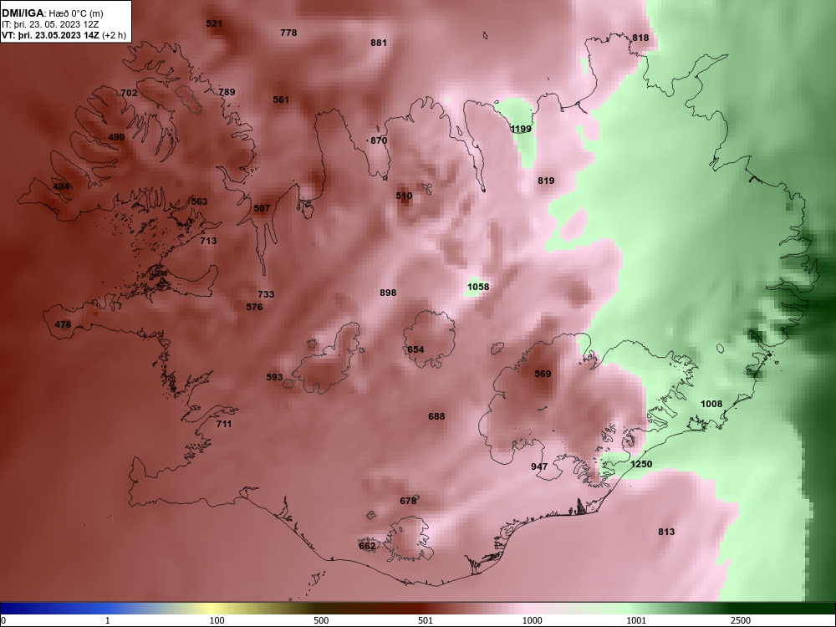Click the 1199 label on green patch
The height and width of the screenshot is (627, 836).
click(x=521, y=129)
